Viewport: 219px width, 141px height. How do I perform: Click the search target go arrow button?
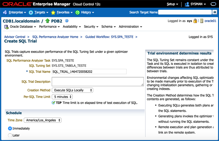[x=215, y=12]
